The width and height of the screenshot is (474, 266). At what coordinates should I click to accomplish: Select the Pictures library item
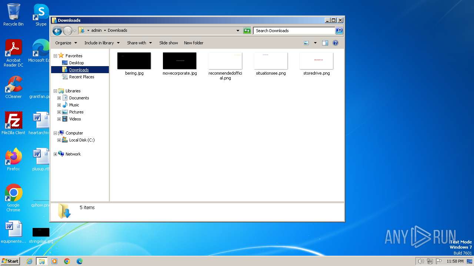(x=76, y=112)
